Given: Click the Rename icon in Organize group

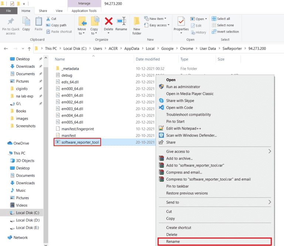Looking at the screenshot, I should [x=121, y=21].
